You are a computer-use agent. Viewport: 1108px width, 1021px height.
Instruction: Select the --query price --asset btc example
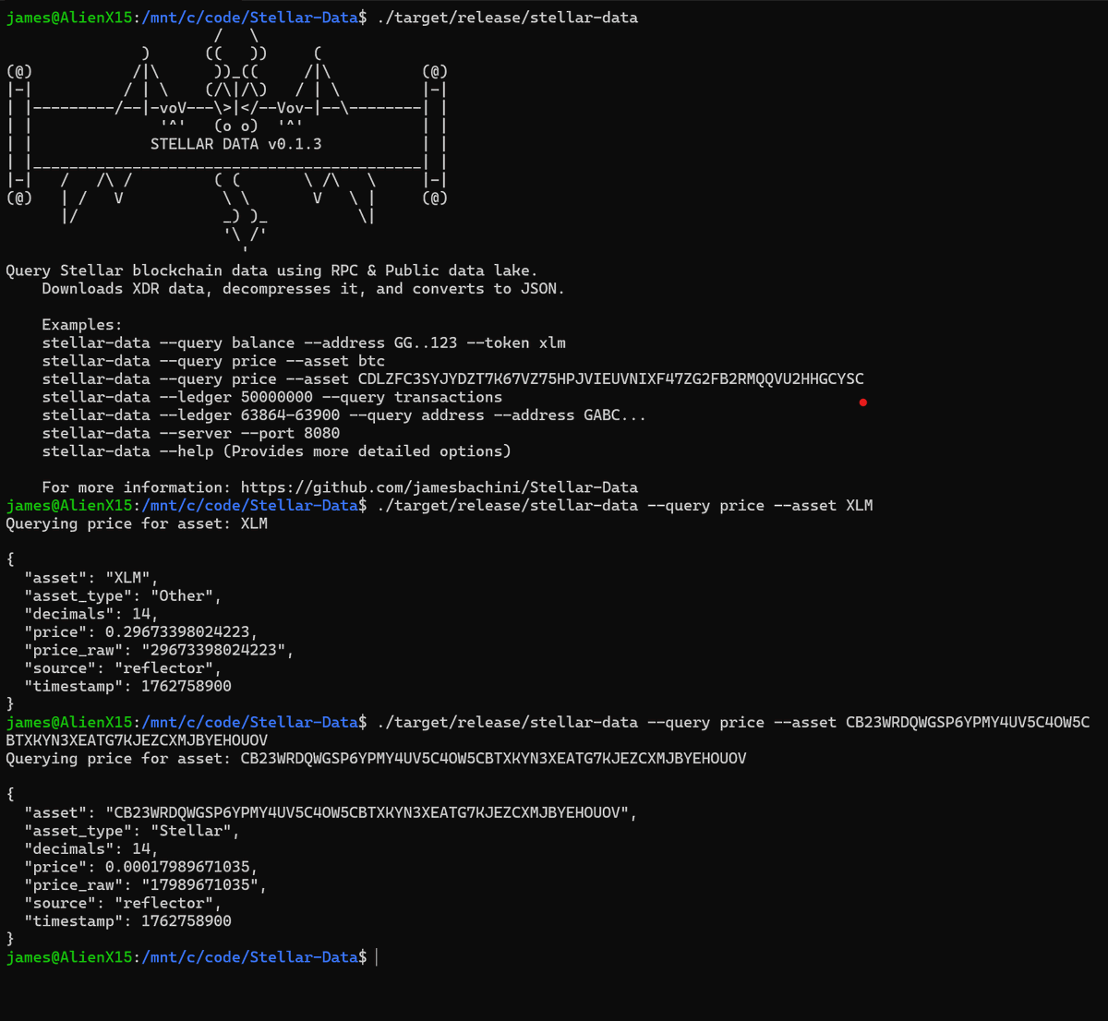click(x=212, y=360)
